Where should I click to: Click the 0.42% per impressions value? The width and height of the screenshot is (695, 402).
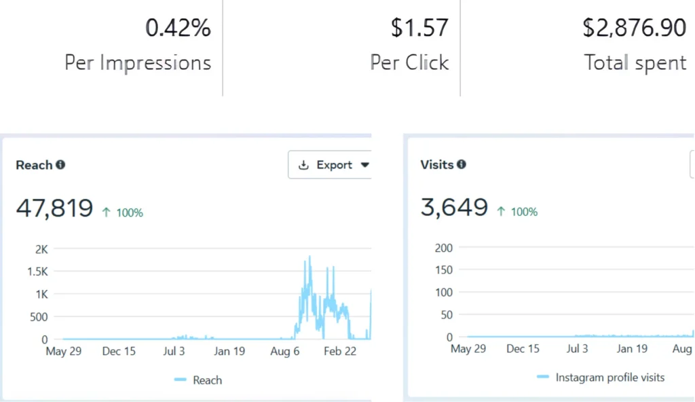click(178, 28)
